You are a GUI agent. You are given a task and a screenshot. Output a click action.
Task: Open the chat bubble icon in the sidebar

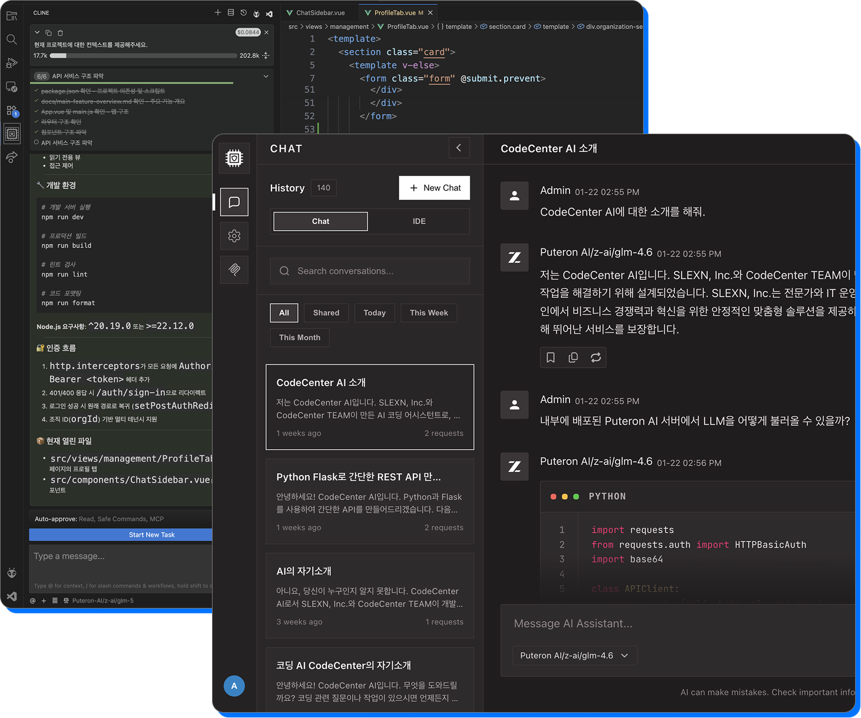[234, 202]
